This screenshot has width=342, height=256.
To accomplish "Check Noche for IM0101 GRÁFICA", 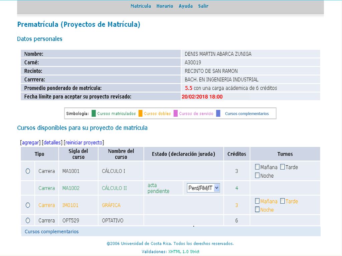I will click(258, 209).
